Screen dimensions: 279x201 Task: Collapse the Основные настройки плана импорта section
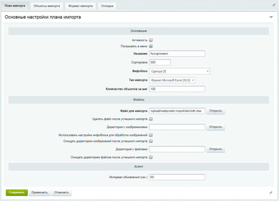[271, 17]
